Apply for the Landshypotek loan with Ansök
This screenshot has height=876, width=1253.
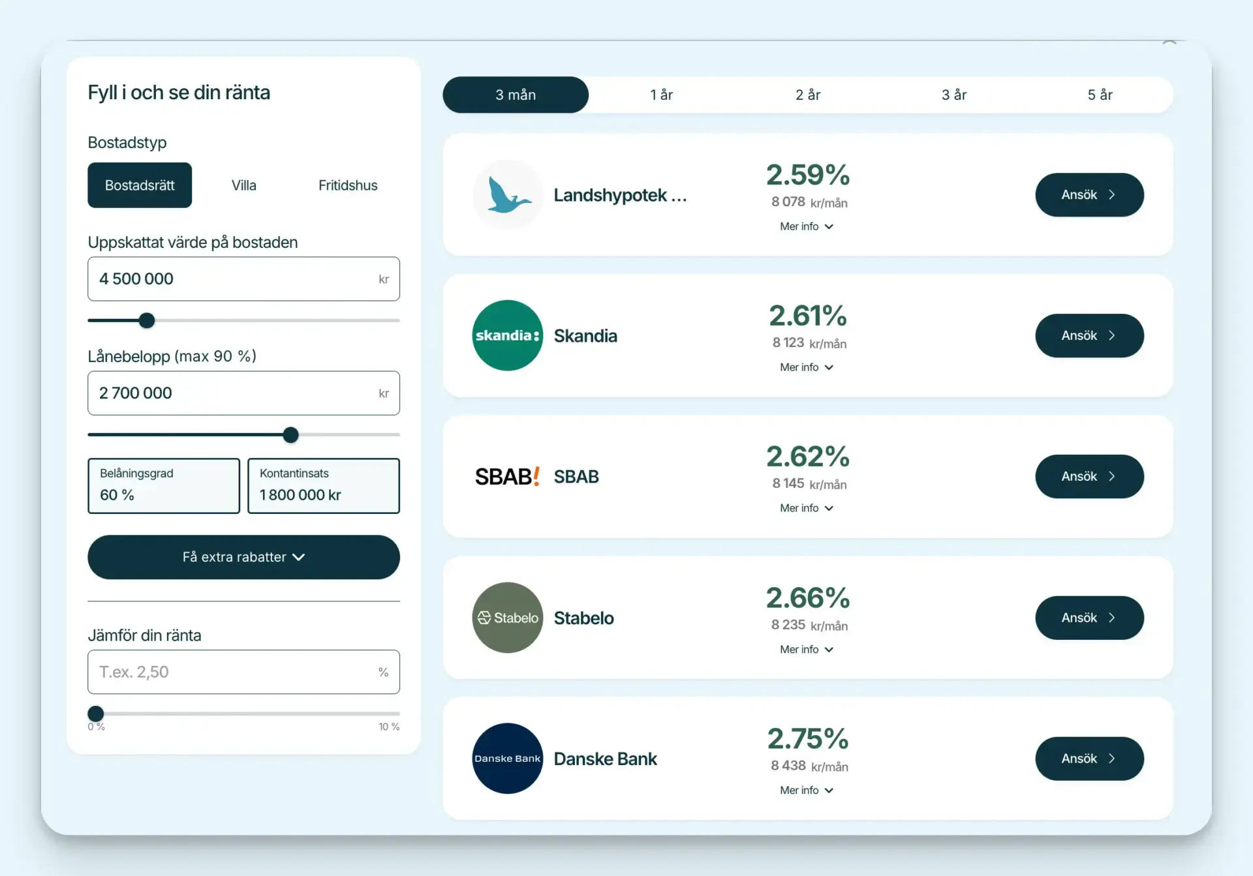[1090, 194]
